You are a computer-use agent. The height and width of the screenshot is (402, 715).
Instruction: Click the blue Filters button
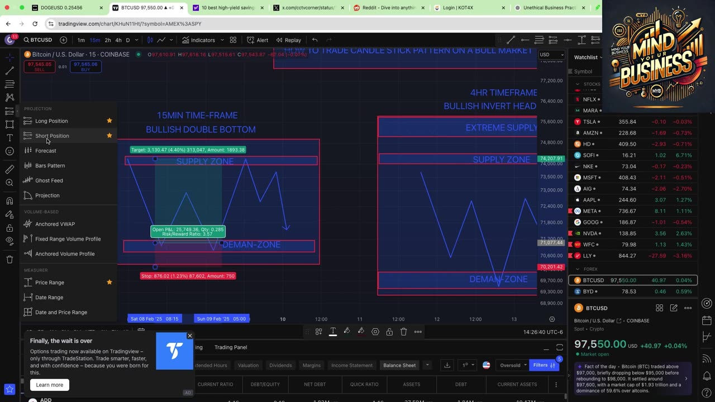(x=544, y=365)
